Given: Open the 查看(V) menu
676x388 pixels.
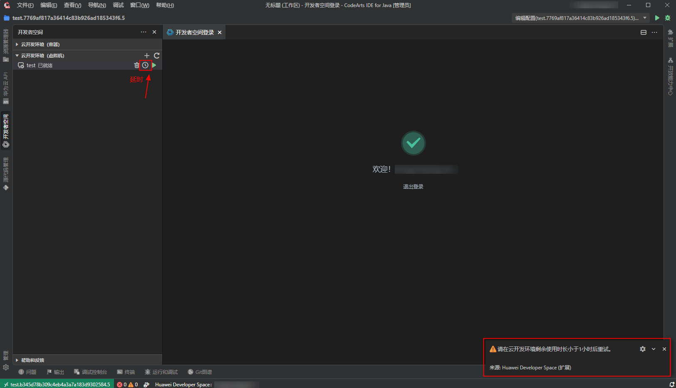Looking at the screenshot, I should pos(72,5).
